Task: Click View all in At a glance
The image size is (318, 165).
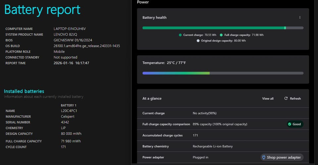Action: 268,99
